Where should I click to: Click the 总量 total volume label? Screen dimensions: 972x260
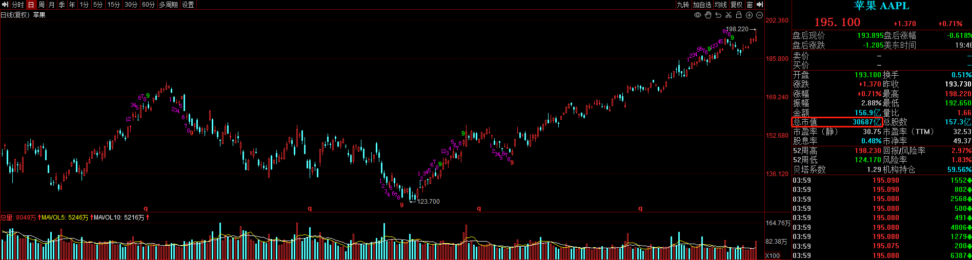click(x=18, y=218)
